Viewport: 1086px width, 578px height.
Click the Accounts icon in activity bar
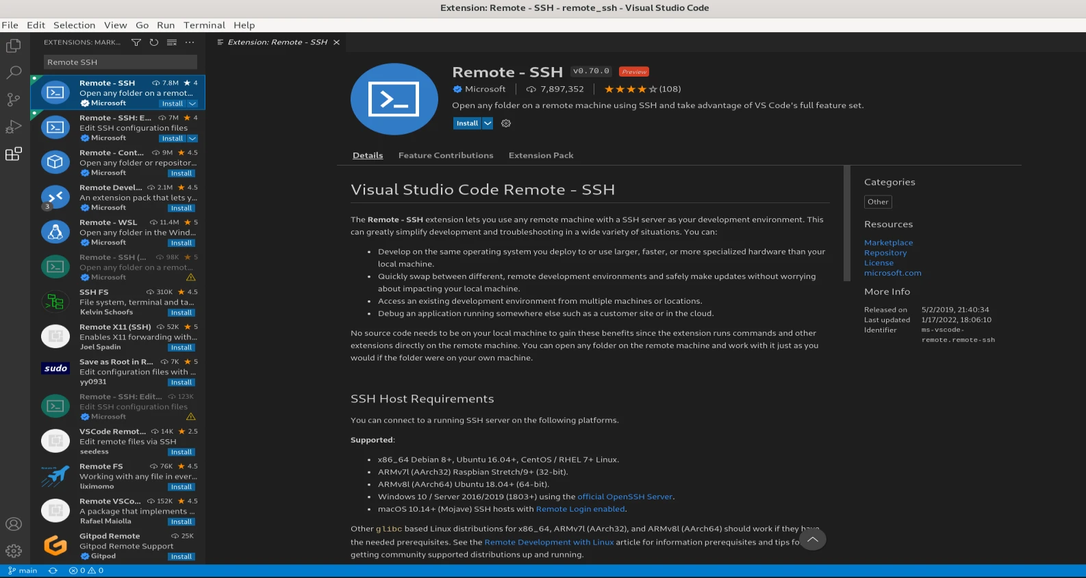[14, 525]
